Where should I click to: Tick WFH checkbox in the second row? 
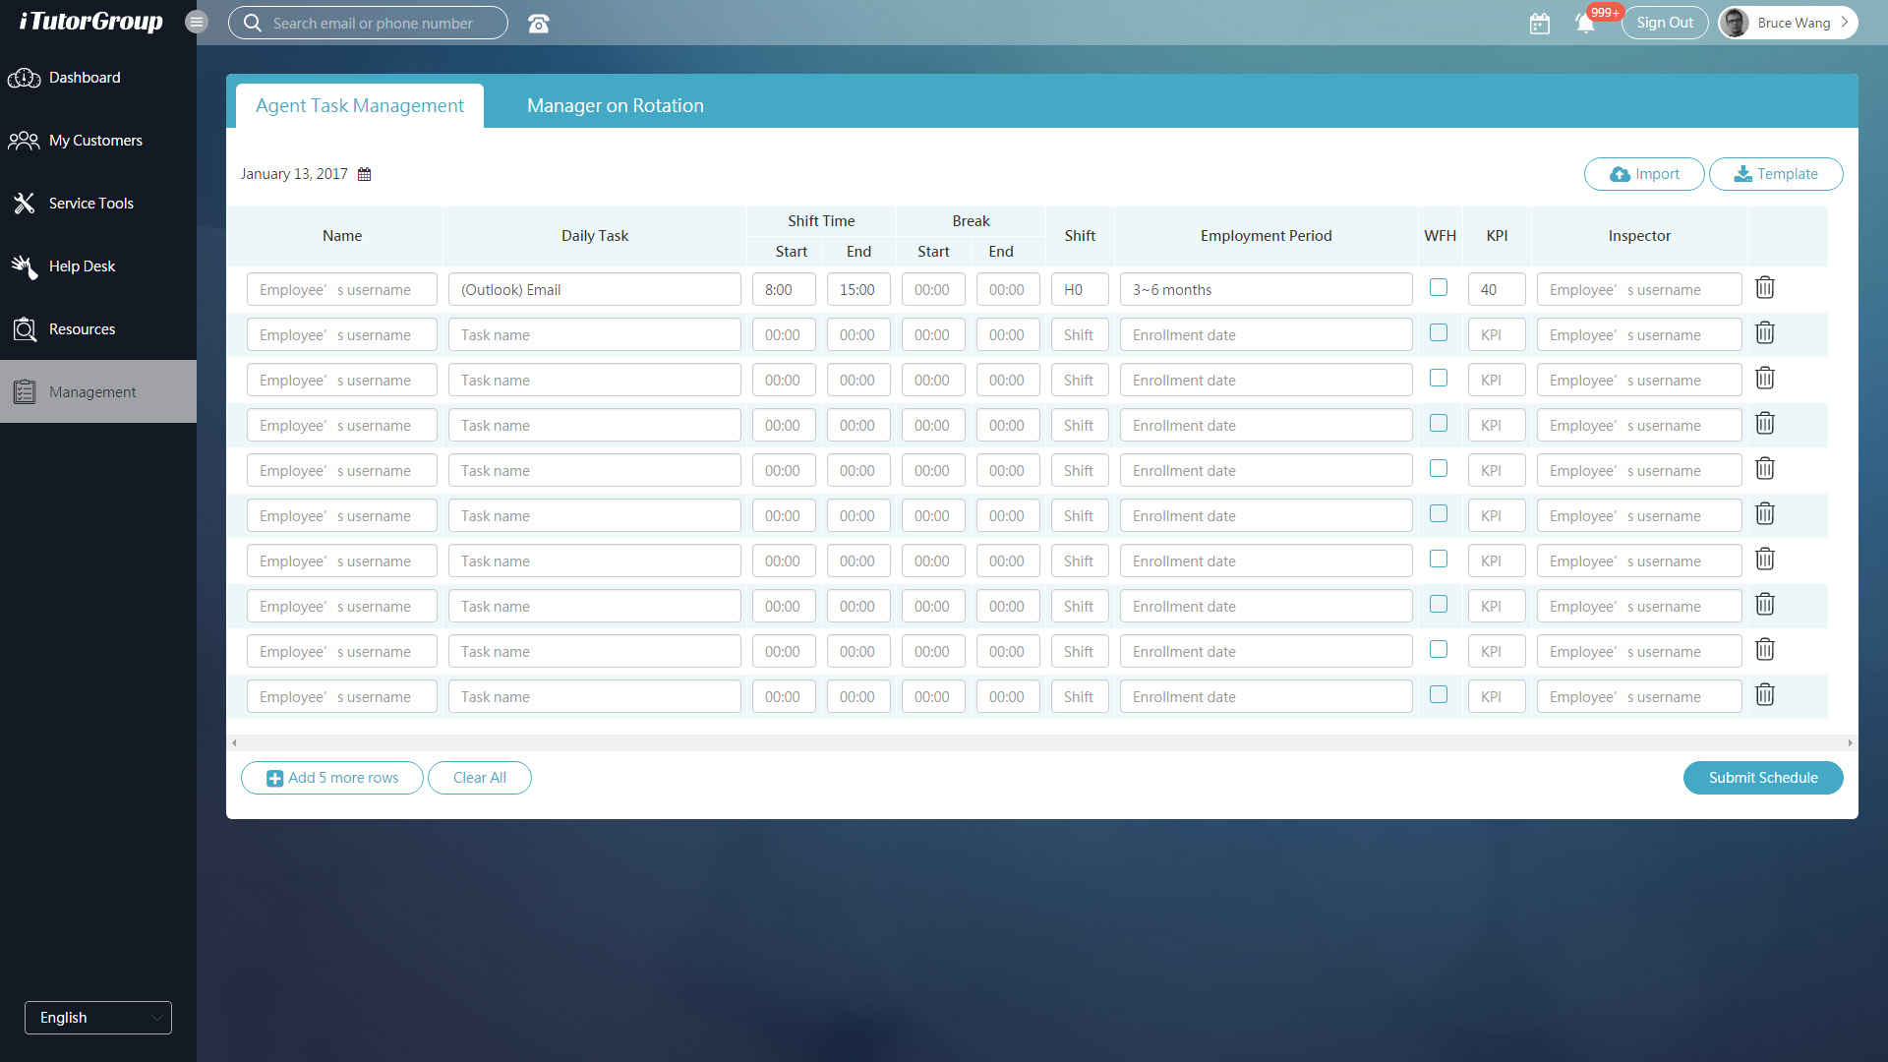(x=1439, y=332)
